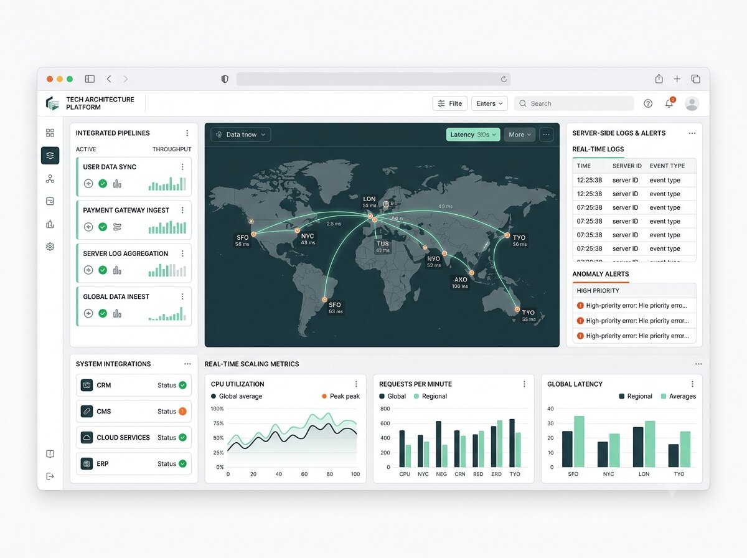747x558 pixels.
Task: Toggle the ERP status indicator
Action: (182, 463)
